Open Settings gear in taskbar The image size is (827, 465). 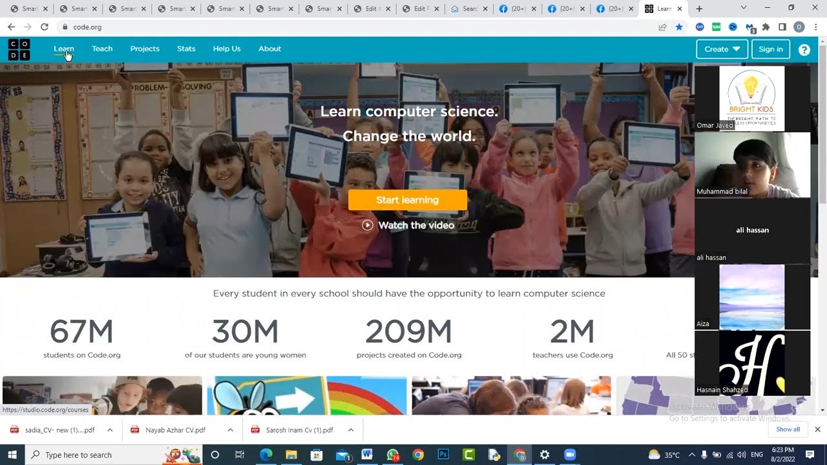click(545, 455)
